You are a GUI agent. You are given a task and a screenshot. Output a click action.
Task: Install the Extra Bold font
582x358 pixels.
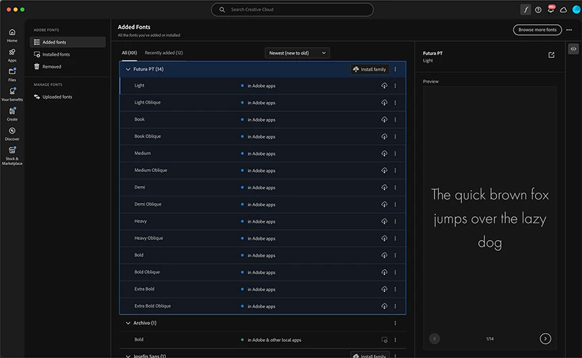[x=384, y=289]
